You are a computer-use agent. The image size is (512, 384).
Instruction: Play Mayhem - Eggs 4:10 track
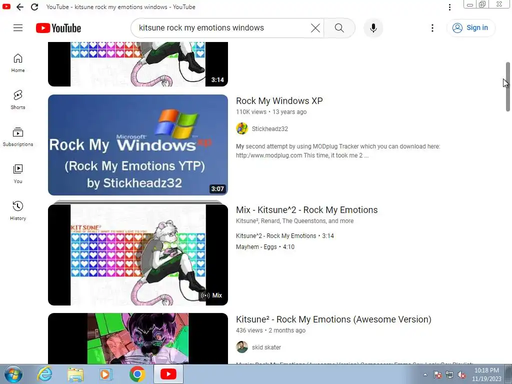pos(265,247)
